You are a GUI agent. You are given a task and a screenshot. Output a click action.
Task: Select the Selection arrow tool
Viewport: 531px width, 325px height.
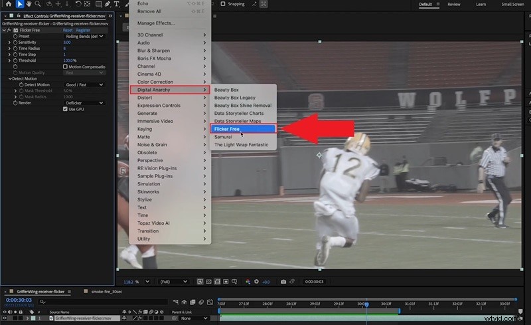[20, 4]
